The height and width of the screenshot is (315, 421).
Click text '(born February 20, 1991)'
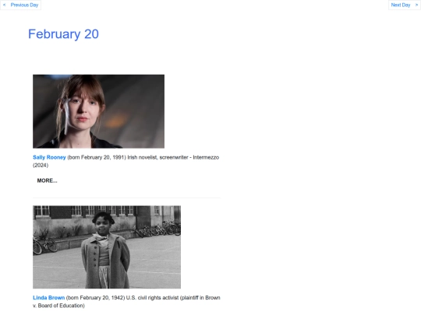click(97, 157)
